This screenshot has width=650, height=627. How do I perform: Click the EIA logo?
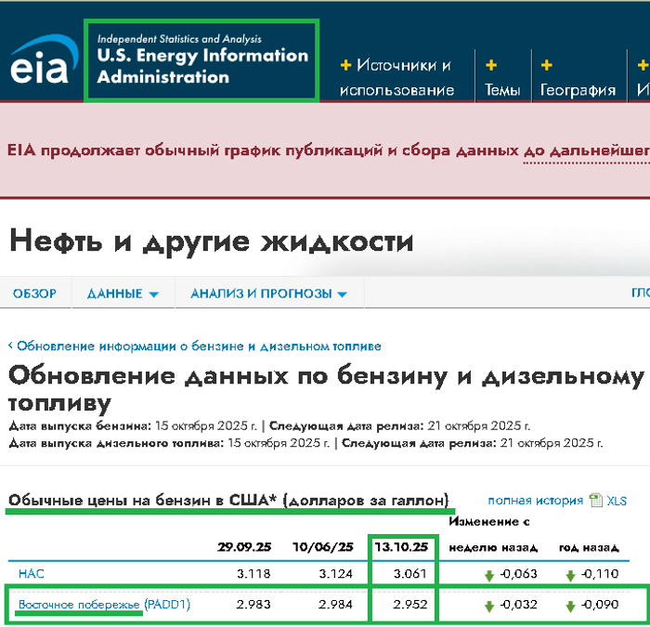(x=39, y=62)
